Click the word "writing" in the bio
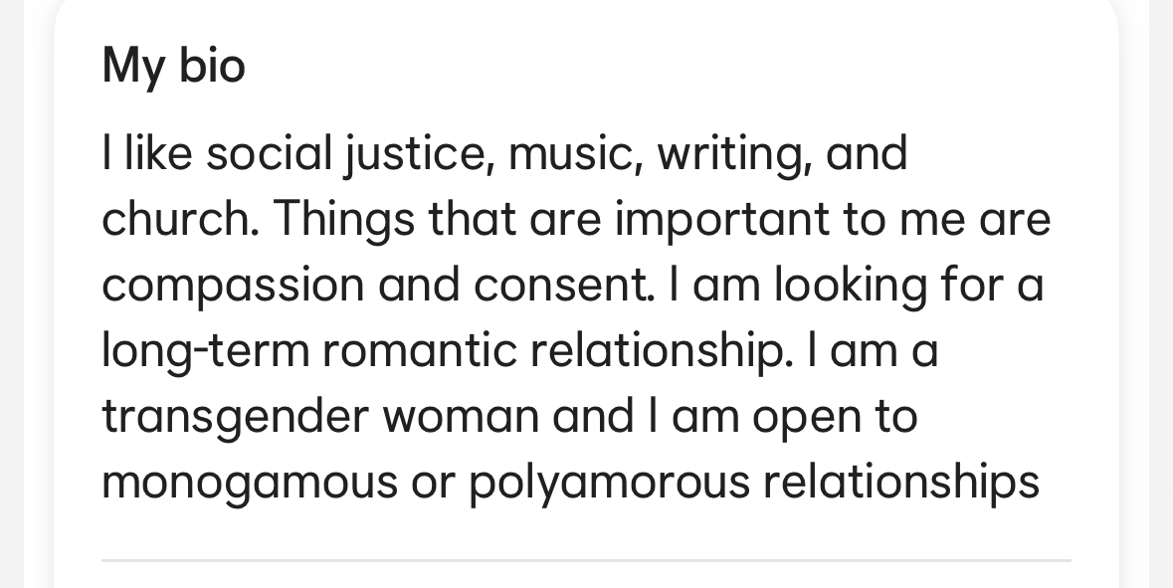 coord(734,155)
